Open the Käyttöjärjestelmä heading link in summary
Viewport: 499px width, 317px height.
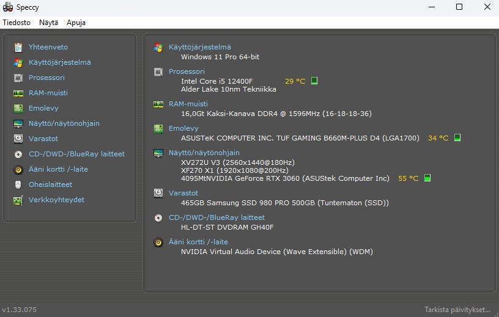point(199,47)
